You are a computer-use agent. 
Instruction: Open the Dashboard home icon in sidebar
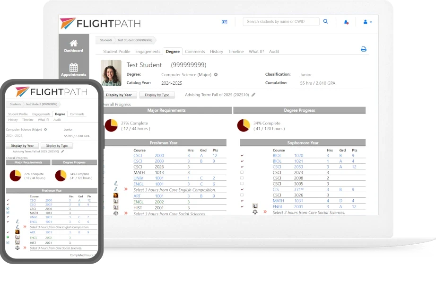73,44
